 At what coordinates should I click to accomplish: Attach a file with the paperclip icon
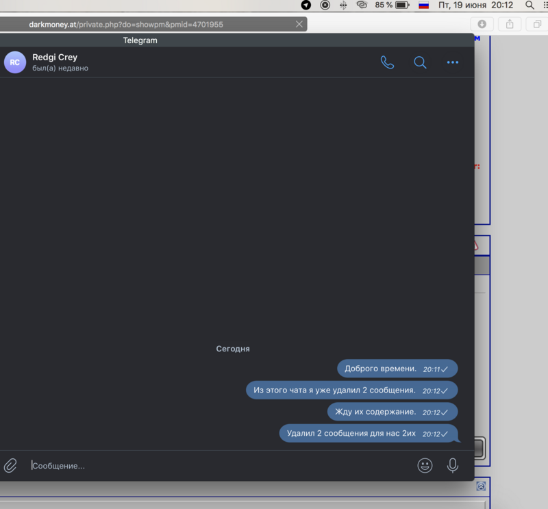coord(10,465)
